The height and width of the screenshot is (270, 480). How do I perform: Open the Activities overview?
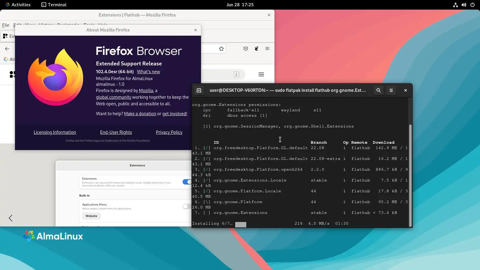18,5
